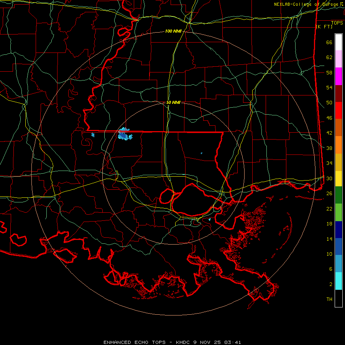The image size is (345, 345).
Task: Click the "54" legend value
Action: pyautogui.click(x=329, y=87)
